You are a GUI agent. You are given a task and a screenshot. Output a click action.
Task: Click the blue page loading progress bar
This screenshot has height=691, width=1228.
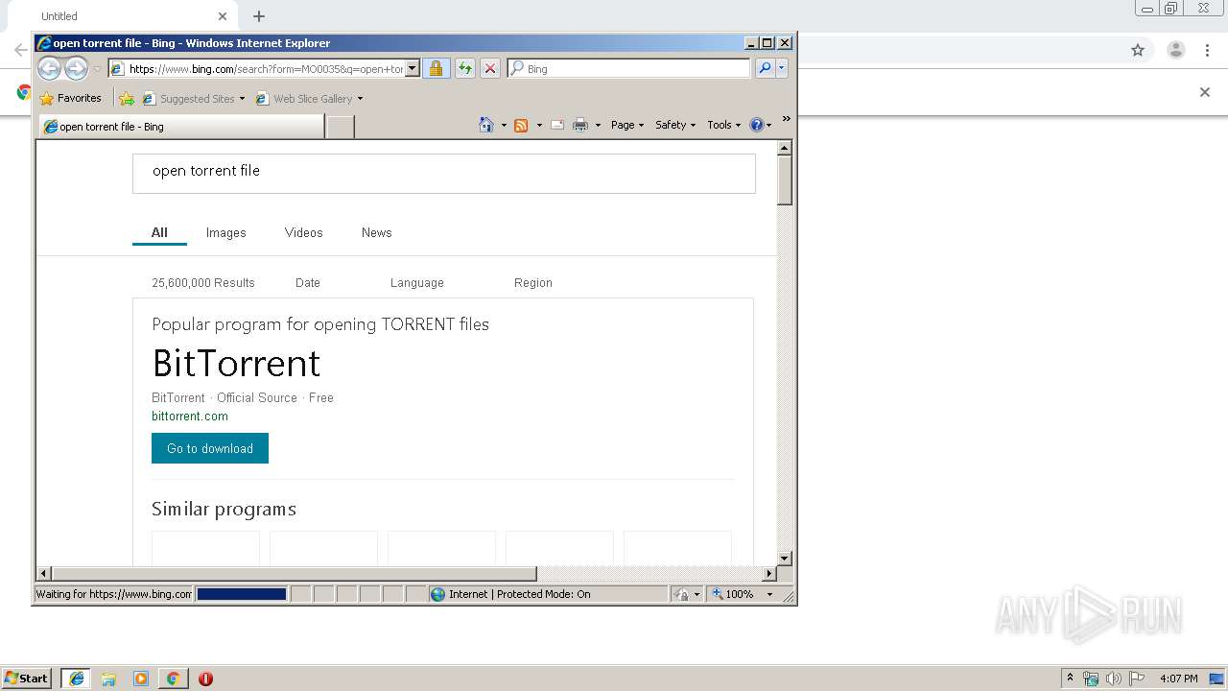(x=242, y=594)
